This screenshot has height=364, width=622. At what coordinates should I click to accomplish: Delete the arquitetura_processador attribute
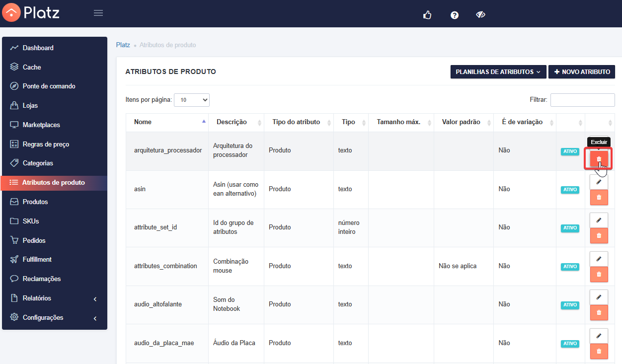(599, 159)
